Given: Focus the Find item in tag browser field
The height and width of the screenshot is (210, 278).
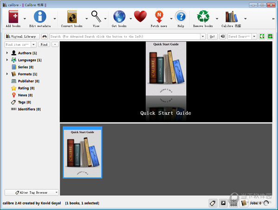Looking at the screenshot, I should (x=18, y=44).
